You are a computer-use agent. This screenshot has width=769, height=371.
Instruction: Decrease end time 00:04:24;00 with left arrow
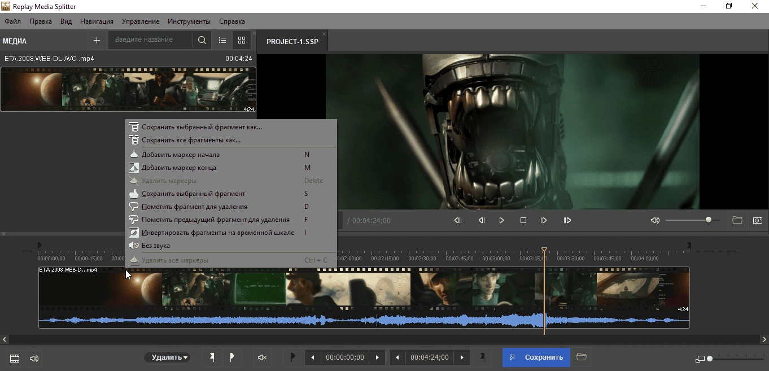[x=397, y=357]
